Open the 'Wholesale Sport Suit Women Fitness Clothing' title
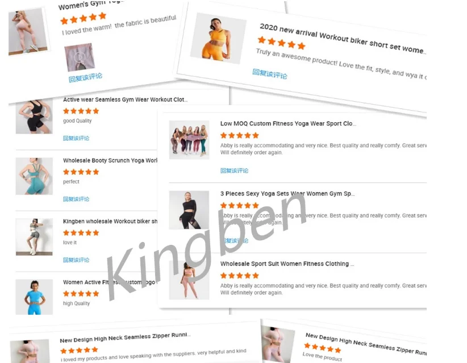Screen dimensions: 467x363 pyautogui.click(x=287, y=264)
